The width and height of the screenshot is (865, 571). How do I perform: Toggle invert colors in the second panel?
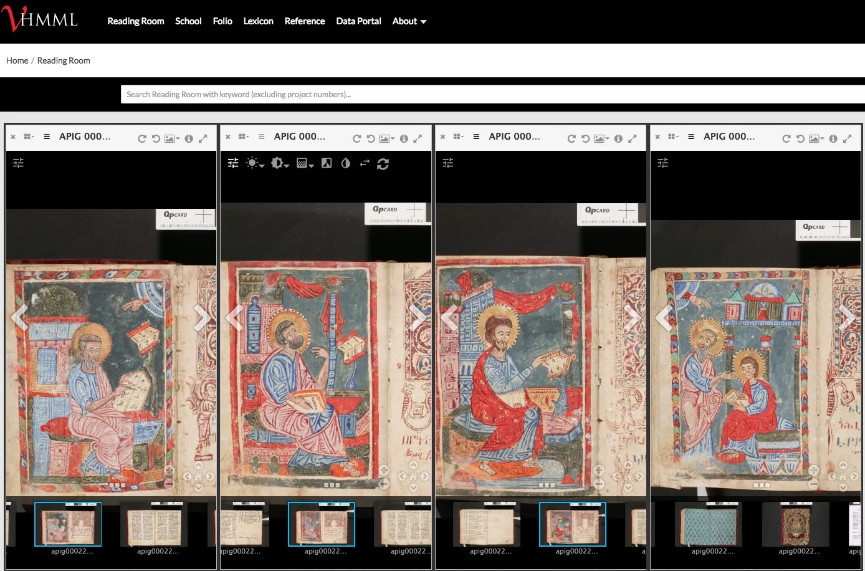[x=346, y=163]
